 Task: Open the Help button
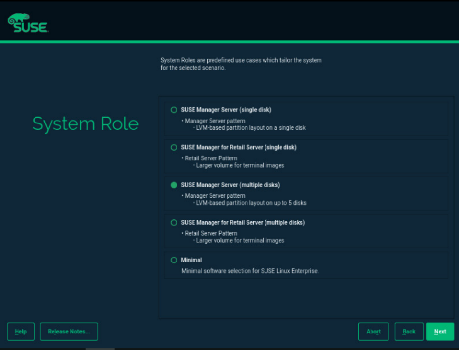tap(21, 332)
